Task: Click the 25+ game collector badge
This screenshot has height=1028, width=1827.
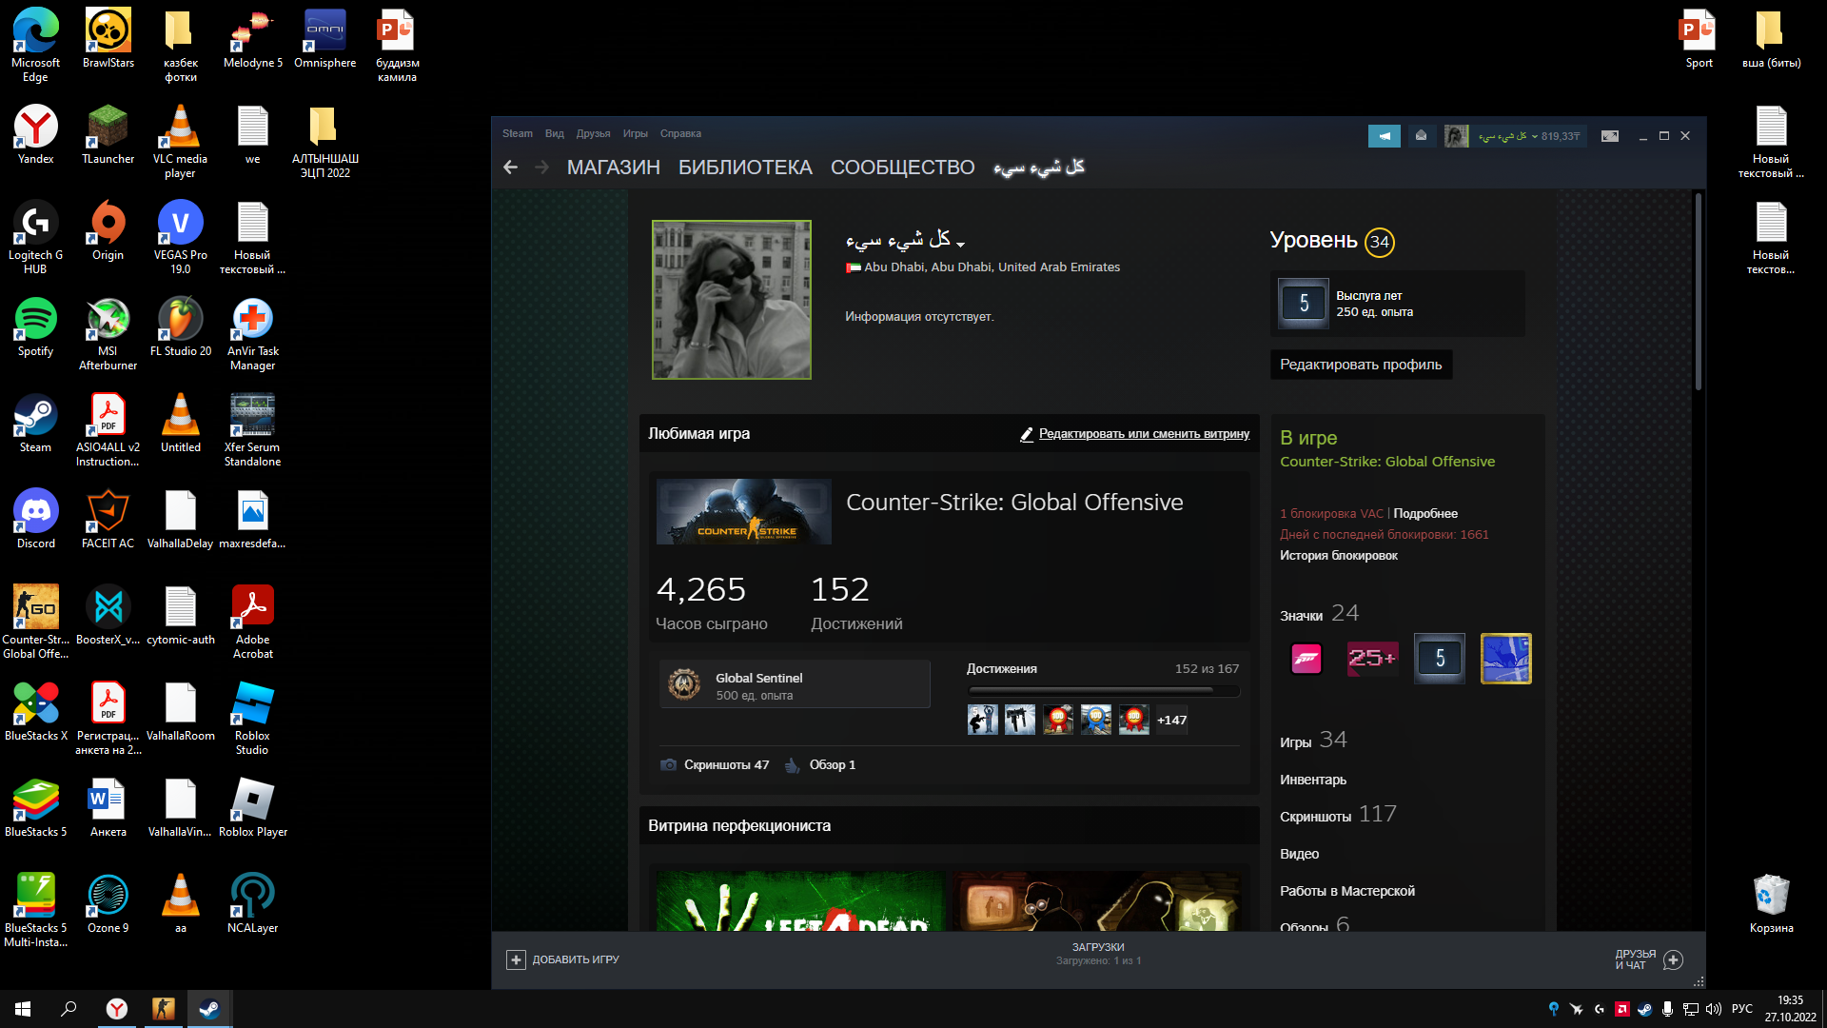Action: pyautogui.click(x=1372, y=659)
